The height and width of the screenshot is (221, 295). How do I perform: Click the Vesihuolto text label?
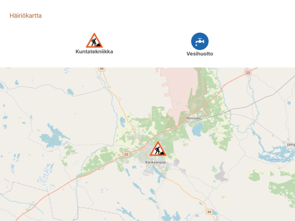200,54
